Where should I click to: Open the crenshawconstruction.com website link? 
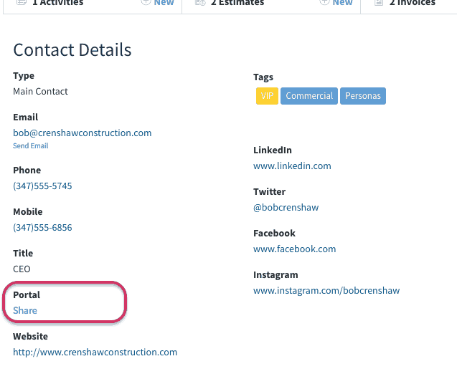point(95,352)
